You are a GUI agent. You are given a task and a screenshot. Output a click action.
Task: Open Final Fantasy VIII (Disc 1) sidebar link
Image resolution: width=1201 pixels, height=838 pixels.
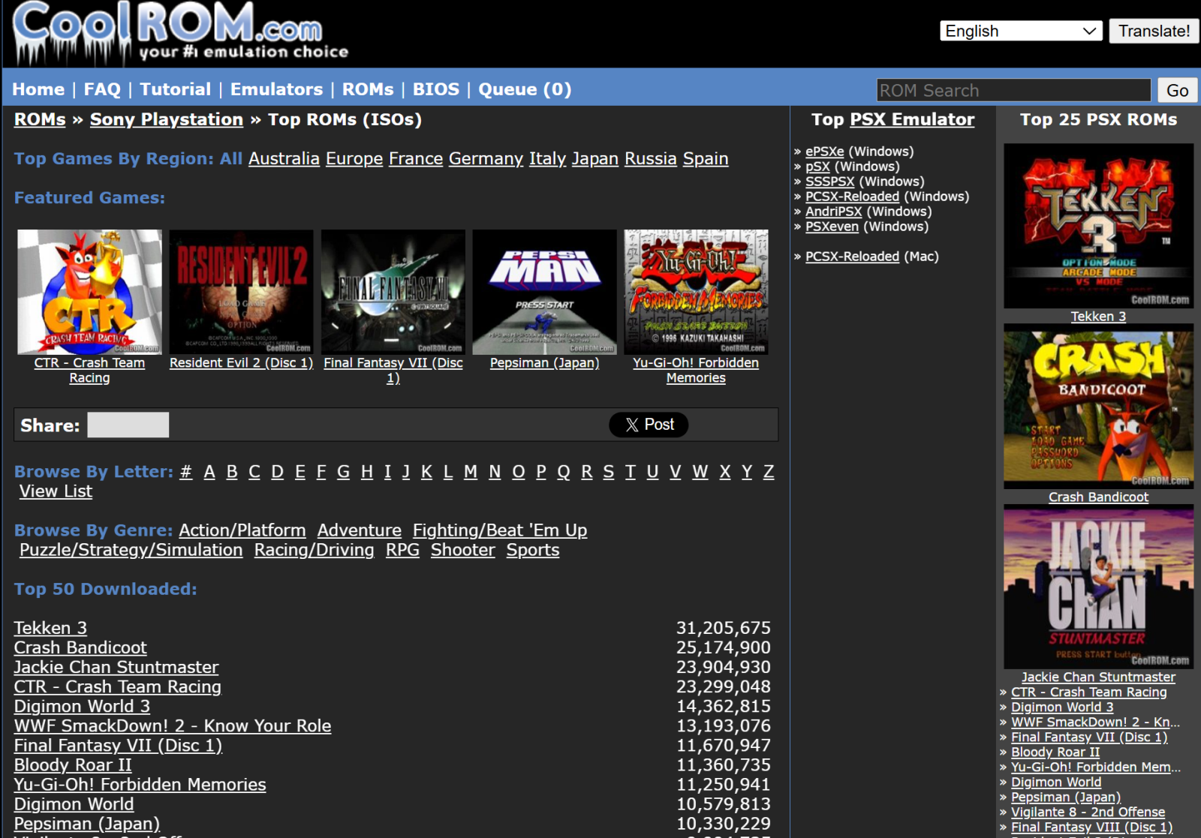(1091, 827)
